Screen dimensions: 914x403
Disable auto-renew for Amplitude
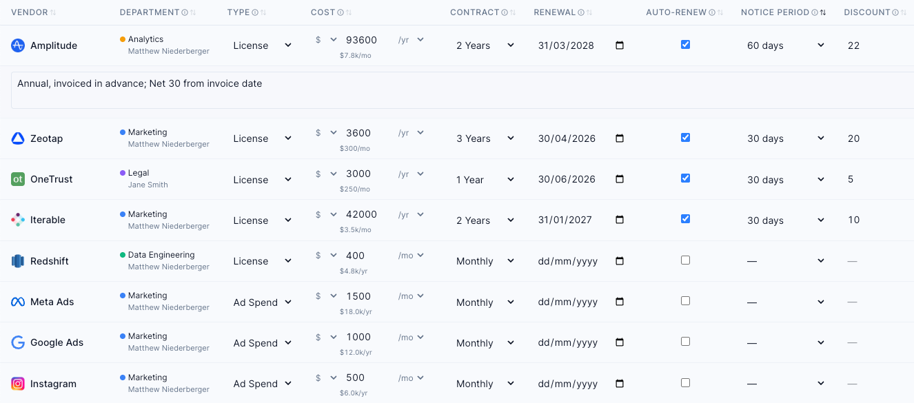tap(685, 43)
